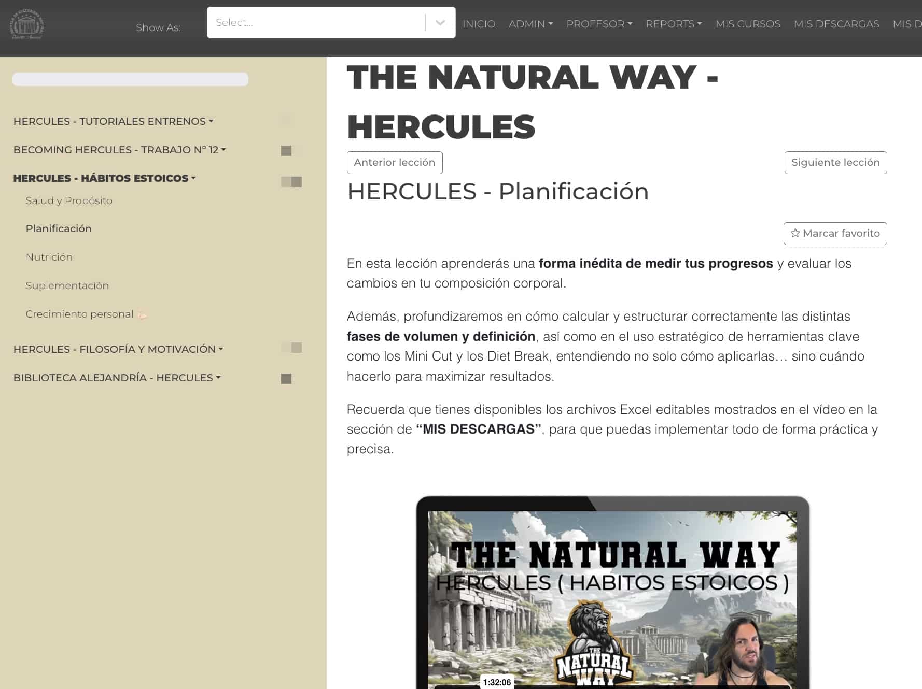Viewport: 922px width, 689px height.
Task: Collapse HERCULES - HÁBITOS ESTOICOS section
Action: (104, 178)
